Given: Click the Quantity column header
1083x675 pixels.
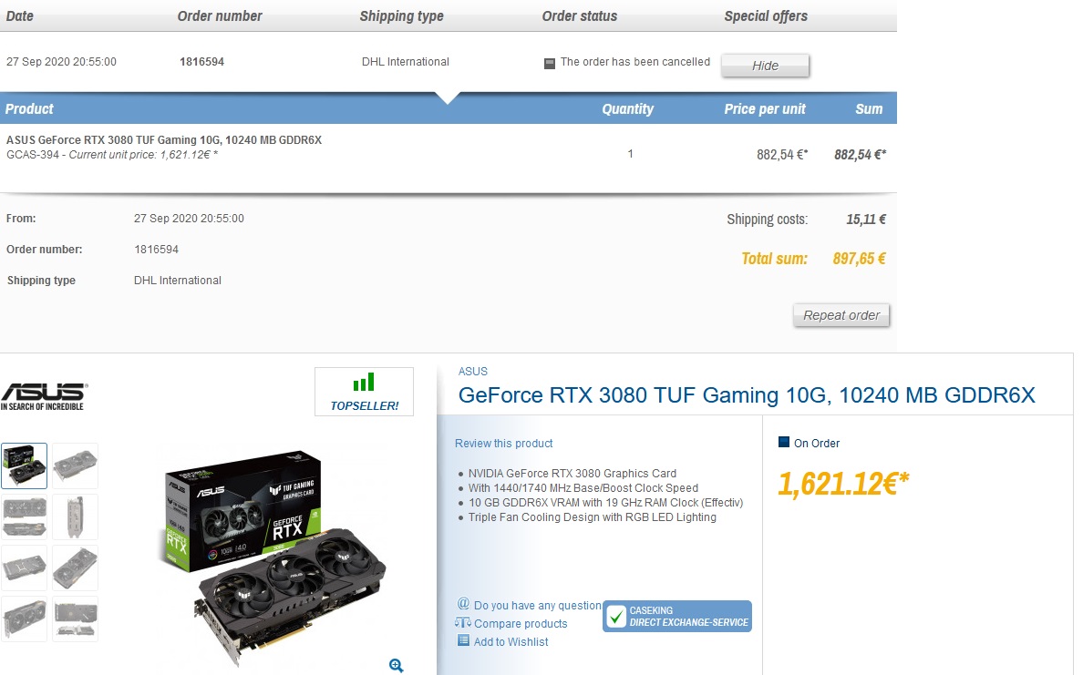Looking at the screenshot, I should tap(627, 109).
